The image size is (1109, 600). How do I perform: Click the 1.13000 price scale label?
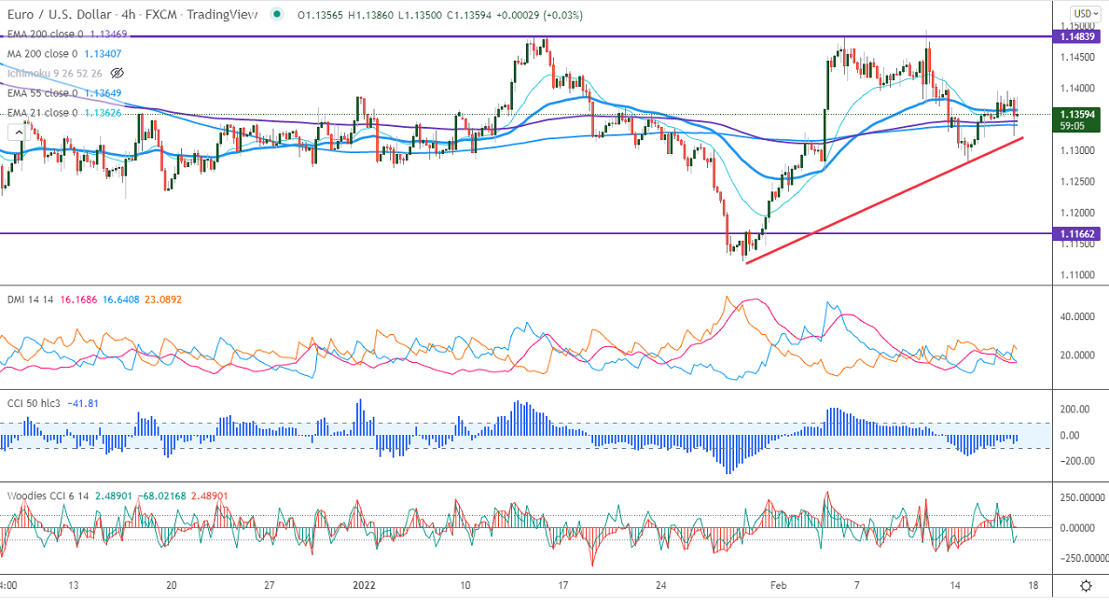[1078, 151]
